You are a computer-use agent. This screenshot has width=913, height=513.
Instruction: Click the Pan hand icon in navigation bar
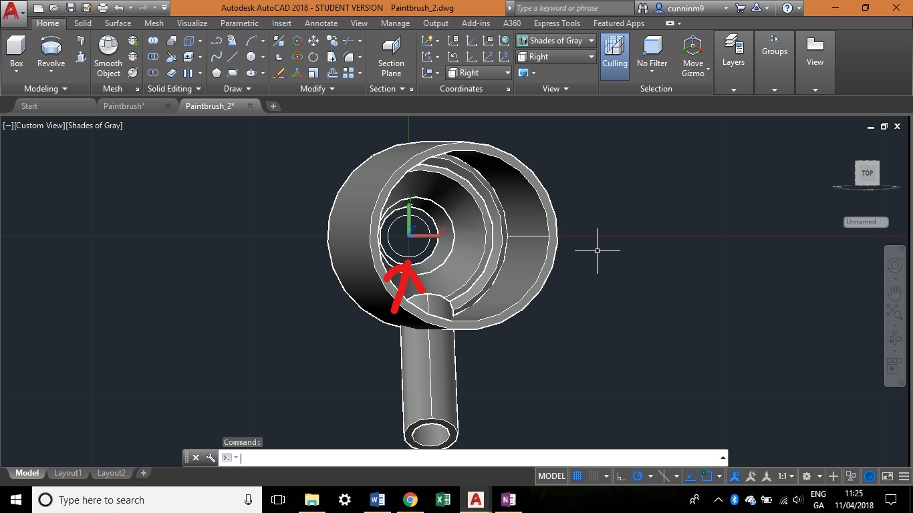coord(894,293)
